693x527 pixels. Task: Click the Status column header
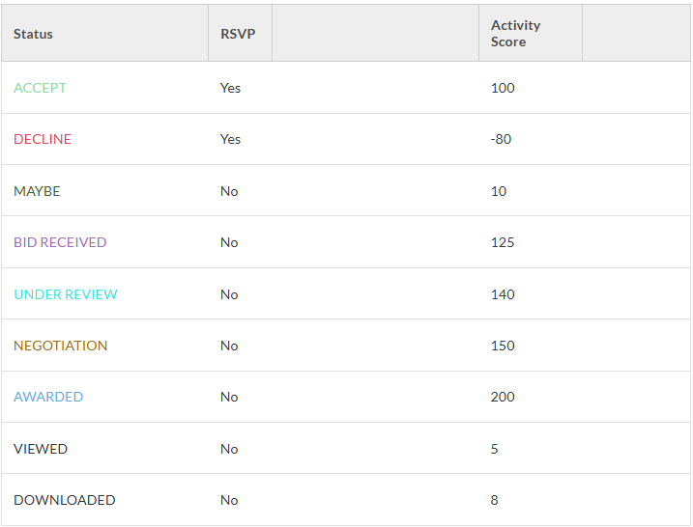pos(33,34)
